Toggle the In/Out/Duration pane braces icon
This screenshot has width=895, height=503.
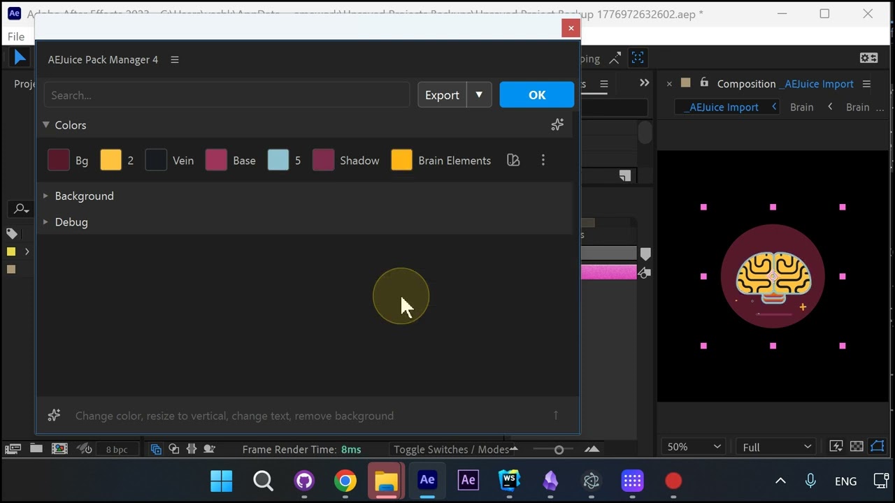click(192, 449)
